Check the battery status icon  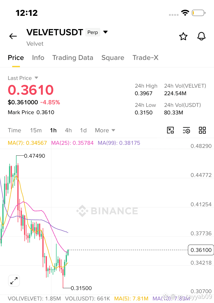[198, 13]
